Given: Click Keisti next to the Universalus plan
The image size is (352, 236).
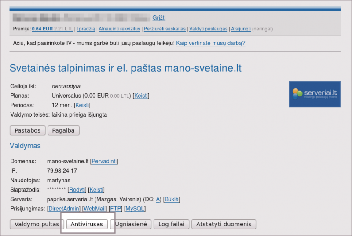Looking at the screenshot, I should (x=141, y=96).
